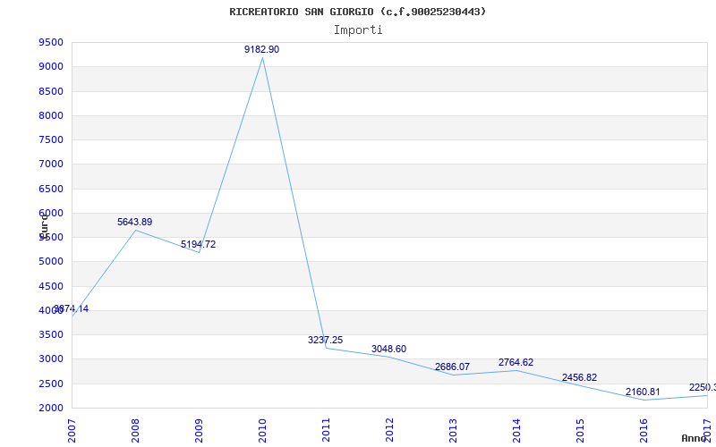Select the 5643.89 data label
716x447 pixels.
tap(135, 222)
